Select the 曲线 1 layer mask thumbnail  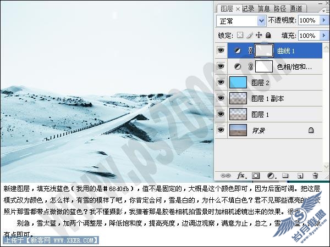(x=264, y=50)
